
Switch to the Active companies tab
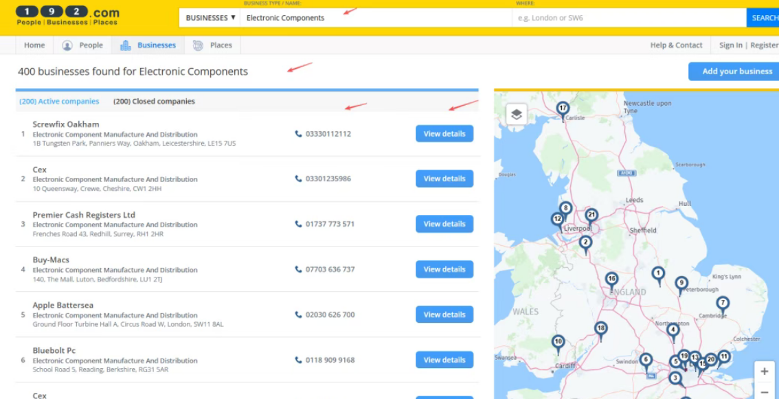(x=59, y=102)
